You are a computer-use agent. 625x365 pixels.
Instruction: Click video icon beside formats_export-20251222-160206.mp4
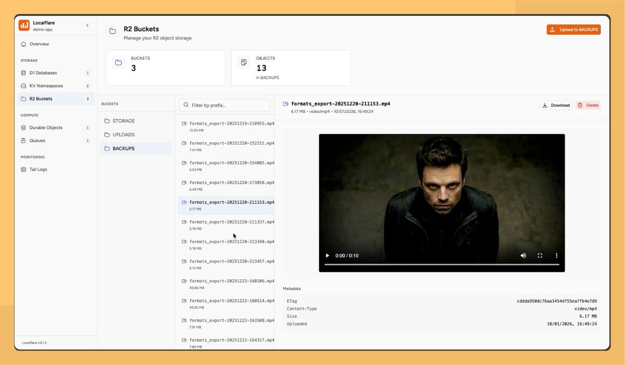184,281
